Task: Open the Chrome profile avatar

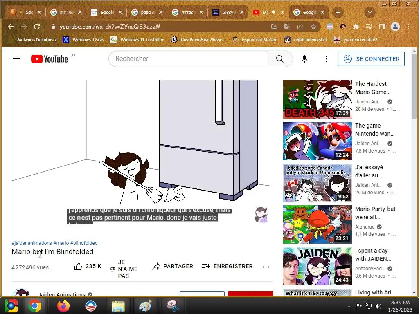Action: pos(395,27)
